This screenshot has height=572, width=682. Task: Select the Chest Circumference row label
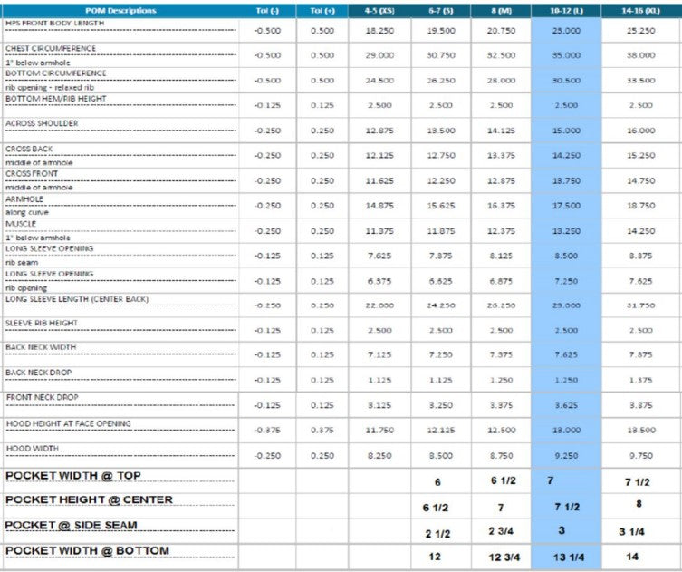[51, 49]
